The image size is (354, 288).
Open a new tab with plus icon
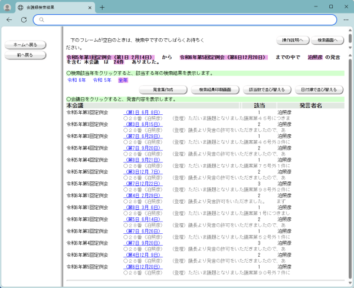[102, 8]
